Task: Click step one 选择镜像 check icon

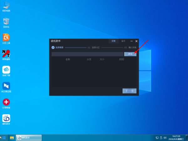Action: [x=53, y=48]
